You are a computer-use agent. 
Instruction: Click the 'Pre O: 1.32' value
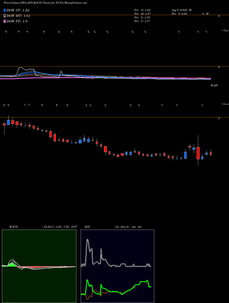click(142, 10)
